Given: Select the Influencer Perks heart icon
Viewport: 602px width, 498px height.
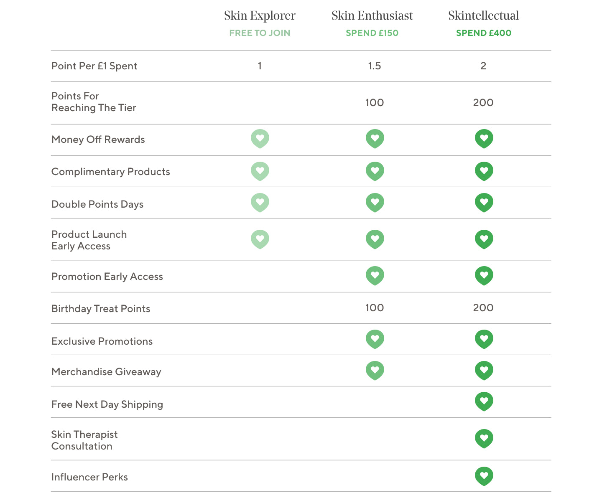Looking at the screenshot, I should [484, 476].
